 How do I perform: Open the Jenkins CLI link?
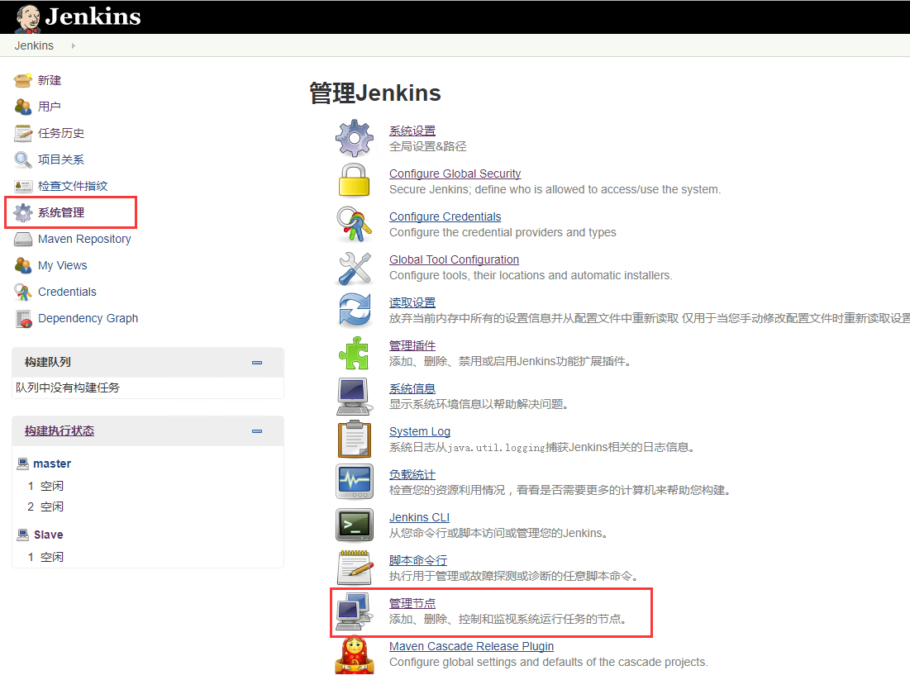coord(419,517)
